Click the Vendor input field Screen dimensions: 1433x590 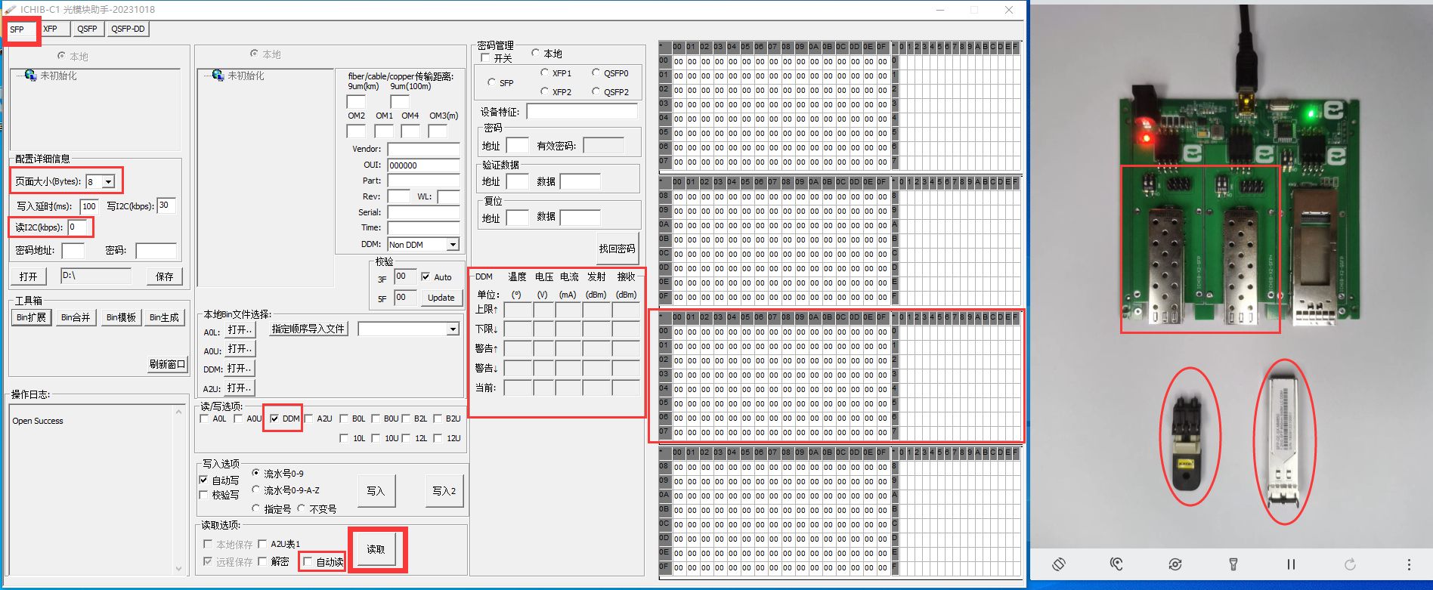click(423, 149)
